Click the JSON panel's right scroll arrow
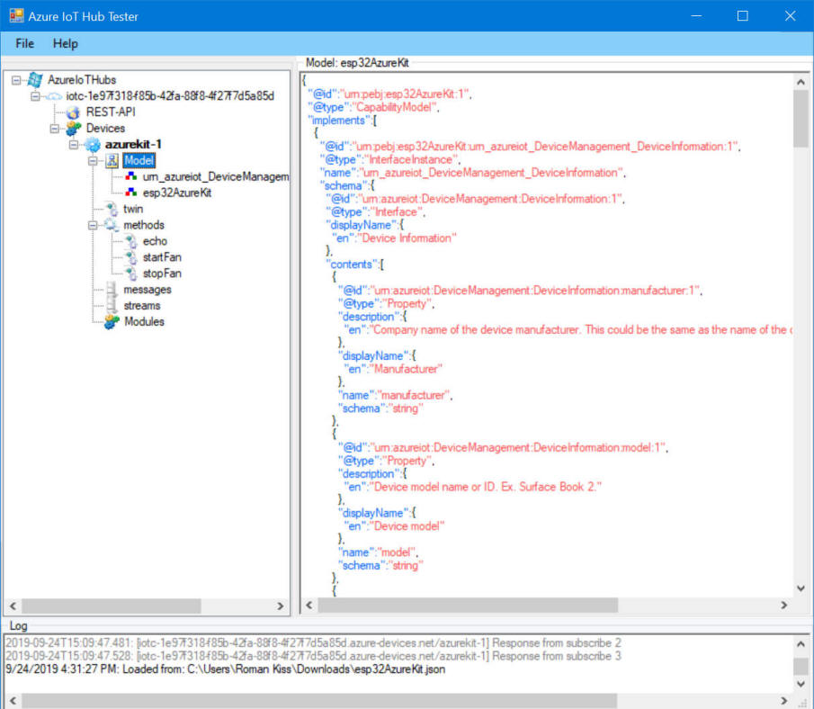 [784, 606]
